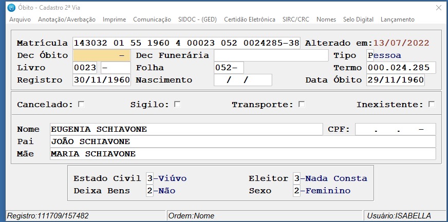Viewport: 448px width, 222px height.
Task: Open the Certidão Eletrônica menu
Action: [250, 19]
